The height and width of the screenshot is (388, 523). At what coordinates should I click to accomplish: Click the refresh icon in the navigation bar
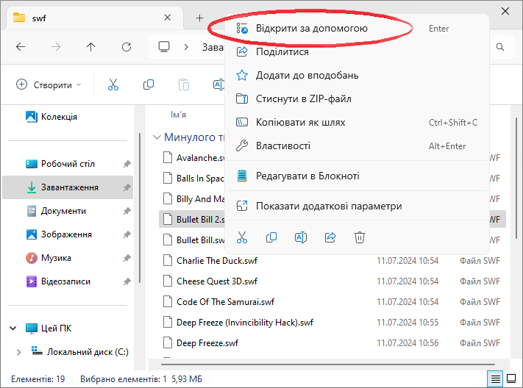(x=126, y=47)
